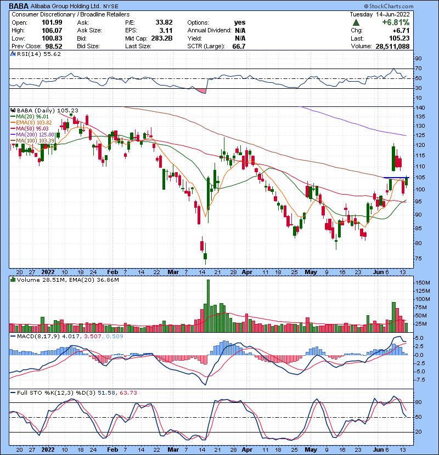The image size is (439, 455).
Task: Click the -7.5 label on MACD axis
Action: click(x=420, y=380)
